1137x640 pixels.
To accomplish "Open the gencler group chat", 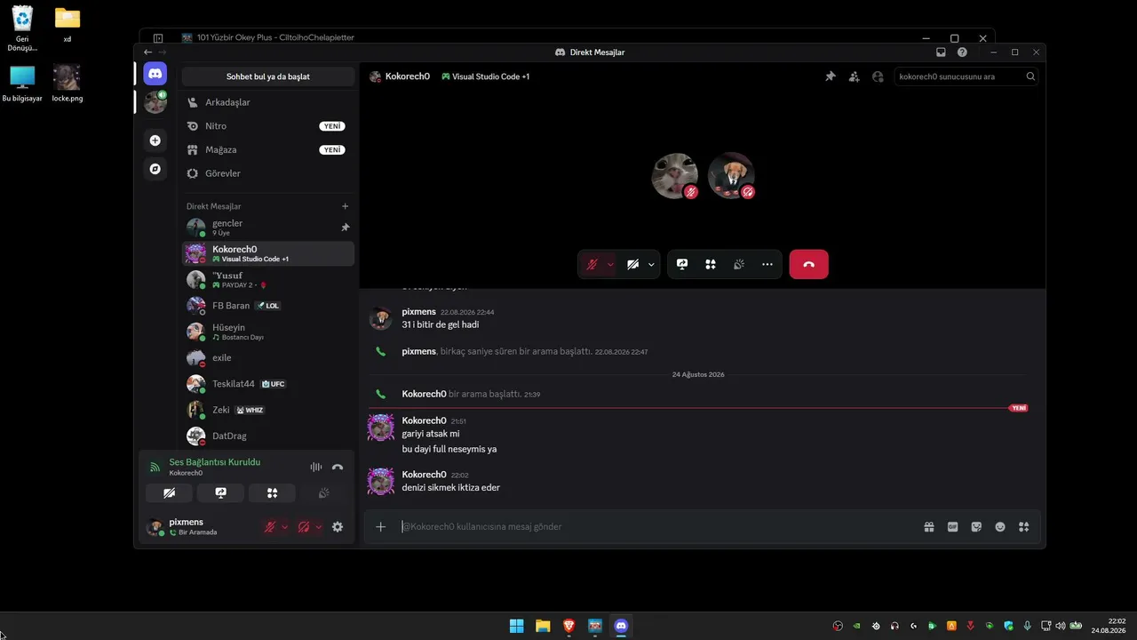I will coord(268,228).
